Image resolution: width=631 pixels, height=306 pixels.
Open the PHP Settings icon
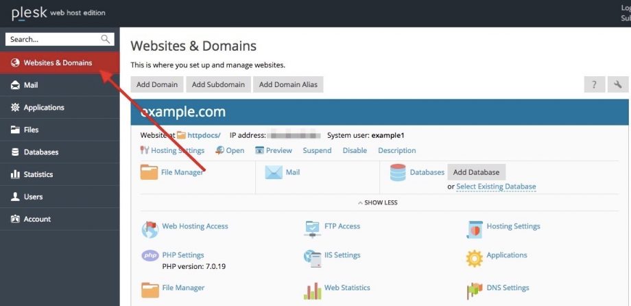tap(149, 256)
